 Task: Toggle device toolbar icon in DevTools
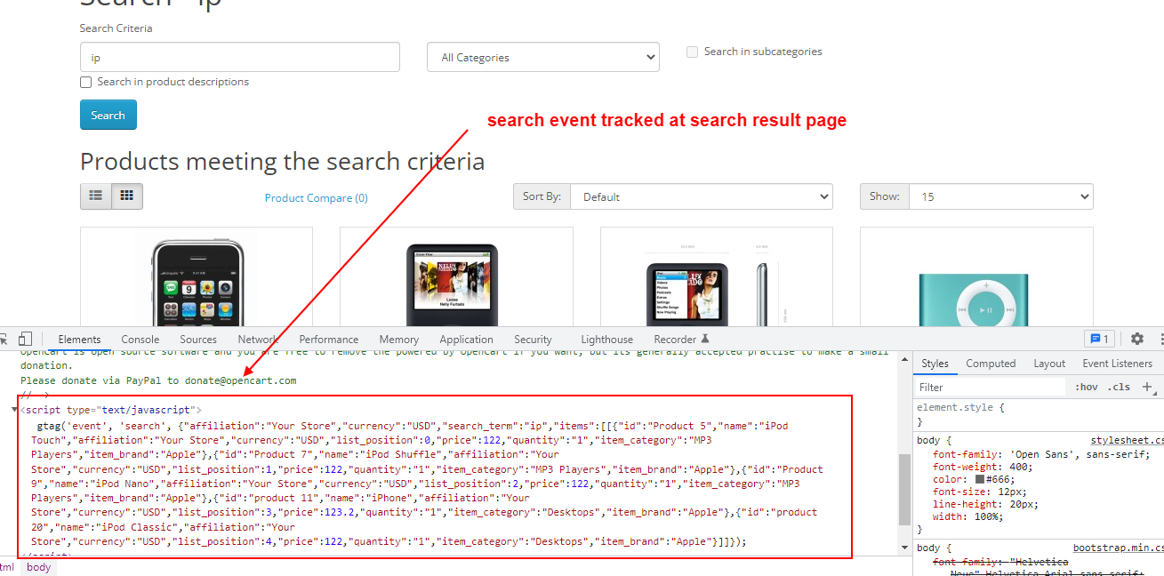click(25, 339)
